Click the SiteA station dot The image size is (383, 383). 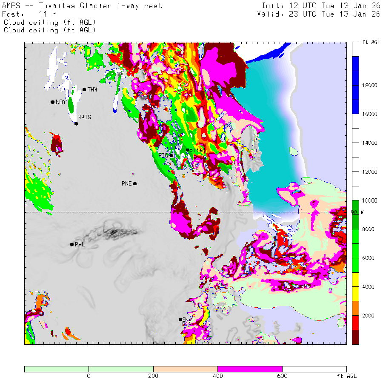(x=187, y=150)
